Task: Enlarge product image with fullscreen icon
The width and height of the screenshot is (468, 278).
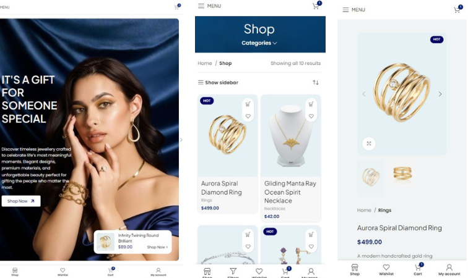Action: click(369, 143)
